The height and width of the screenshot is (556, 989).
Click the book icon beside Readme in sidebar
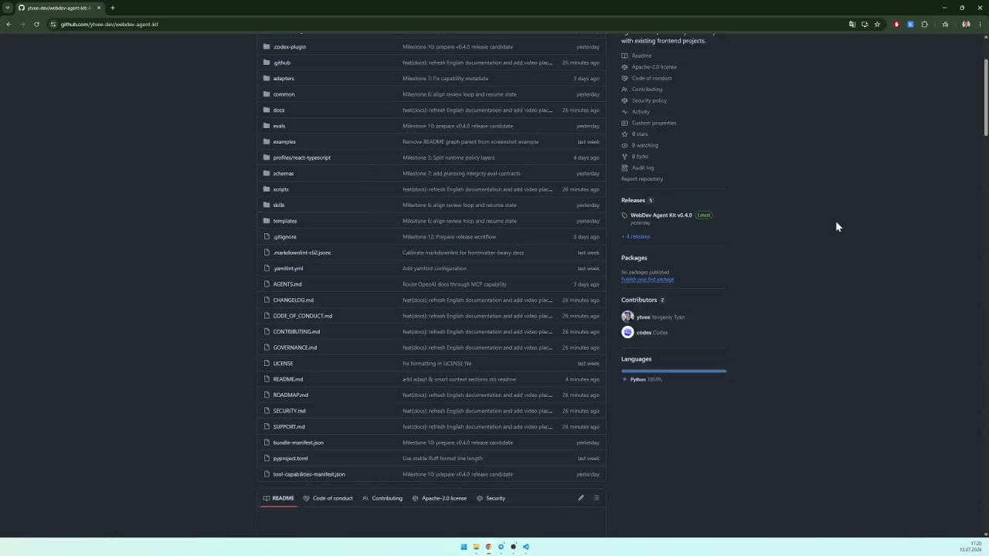tap(625, 56)
